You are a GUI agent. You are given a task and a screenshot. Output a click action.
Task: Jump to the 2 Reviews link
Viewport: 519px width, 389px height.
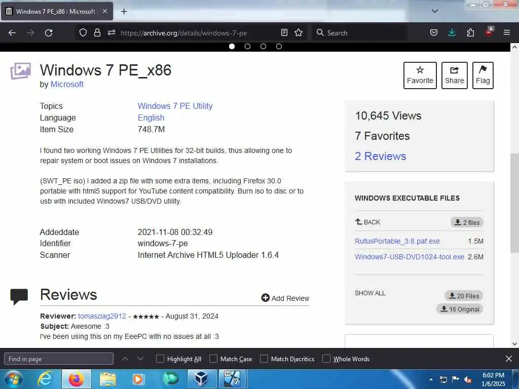tap(380, 156)
